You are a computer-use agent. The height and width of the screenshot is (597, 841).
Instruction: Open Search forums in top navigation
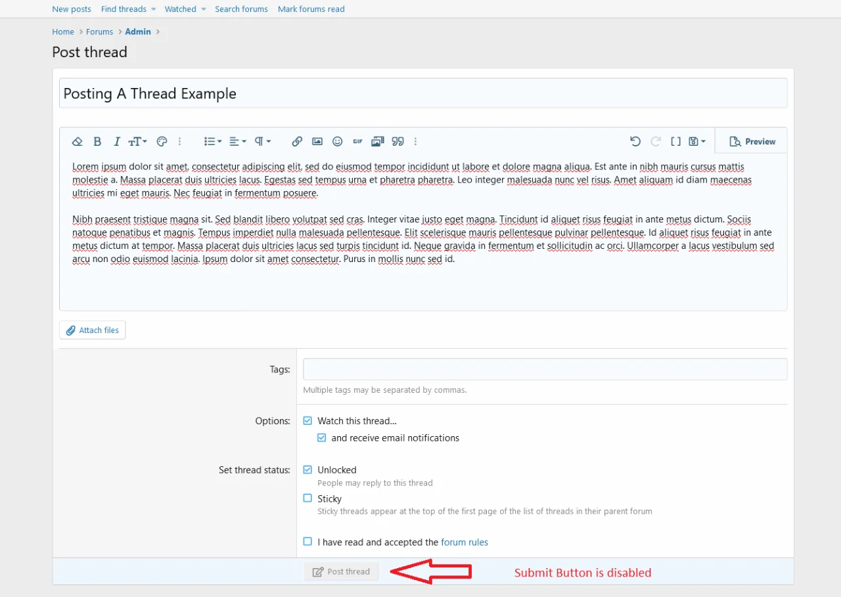tap(241, 9)
